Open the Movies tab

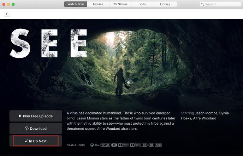98,4
